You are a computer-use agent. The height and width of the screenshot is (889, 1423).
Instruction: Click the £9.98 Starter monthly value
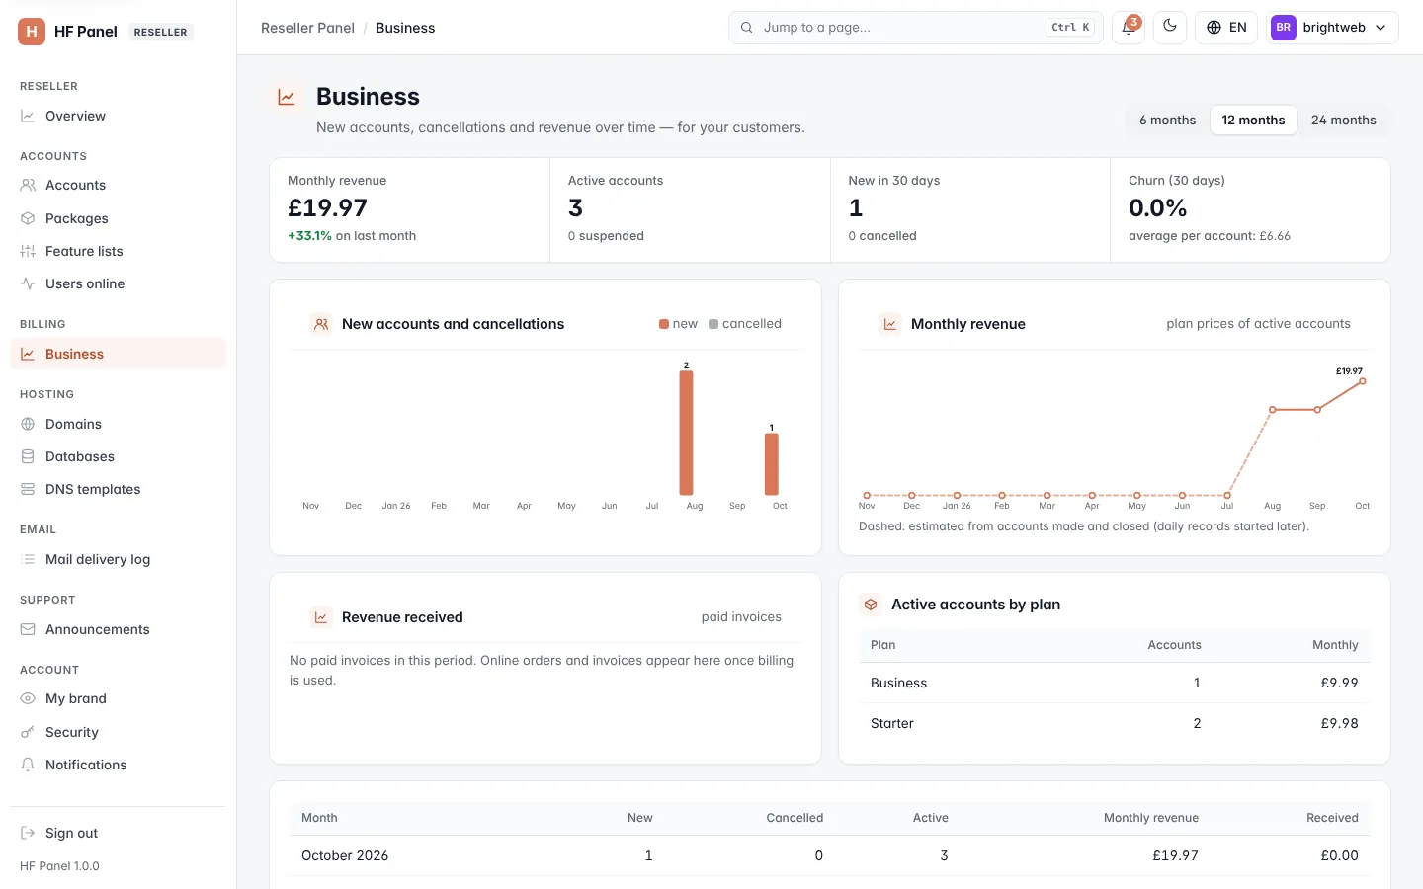1339,723
